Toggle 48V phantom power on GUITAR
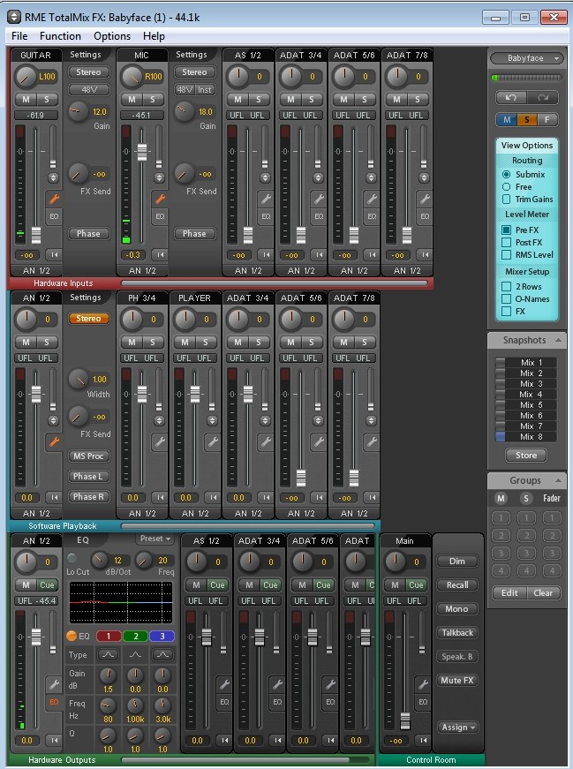The image size is (573, 769). pyautogui.click(x=88, y=90)
